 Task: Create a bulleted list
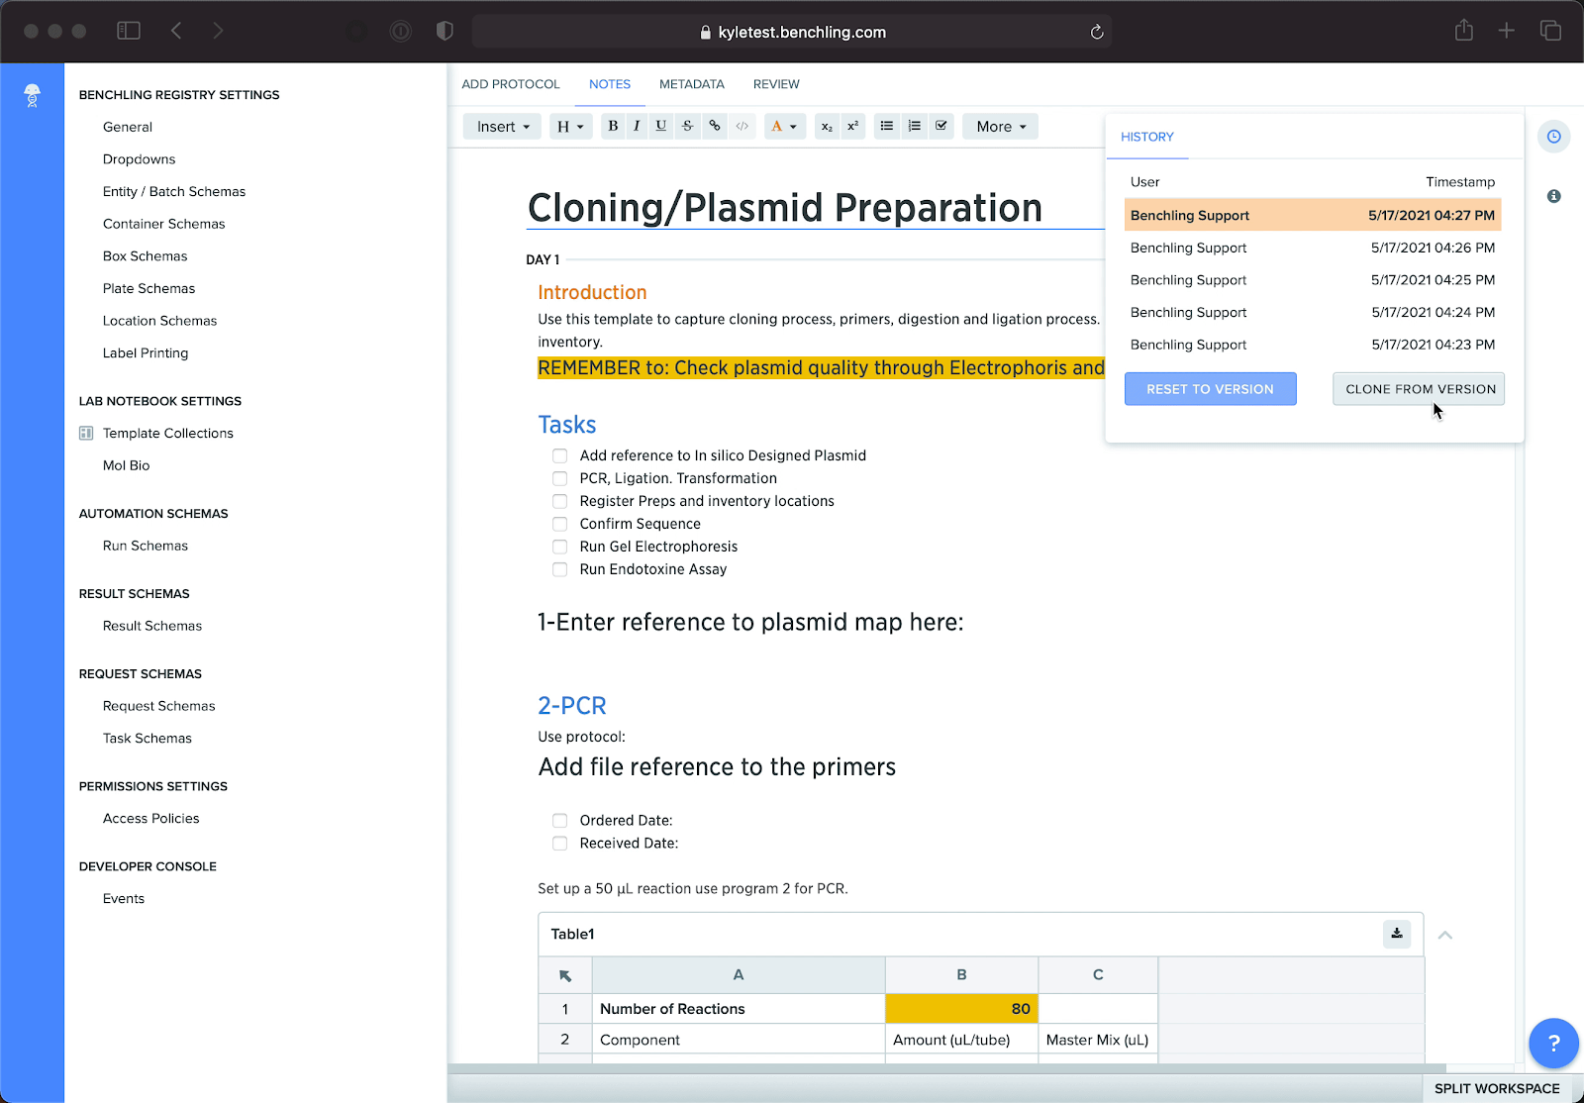887,126
